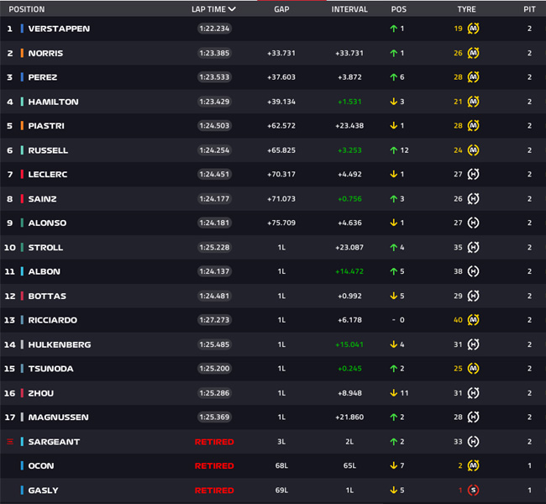The width and height of the screenshot is (546, 504).
Task: Click the gap value 69L in Gasly's row
Action: point(281,490)
